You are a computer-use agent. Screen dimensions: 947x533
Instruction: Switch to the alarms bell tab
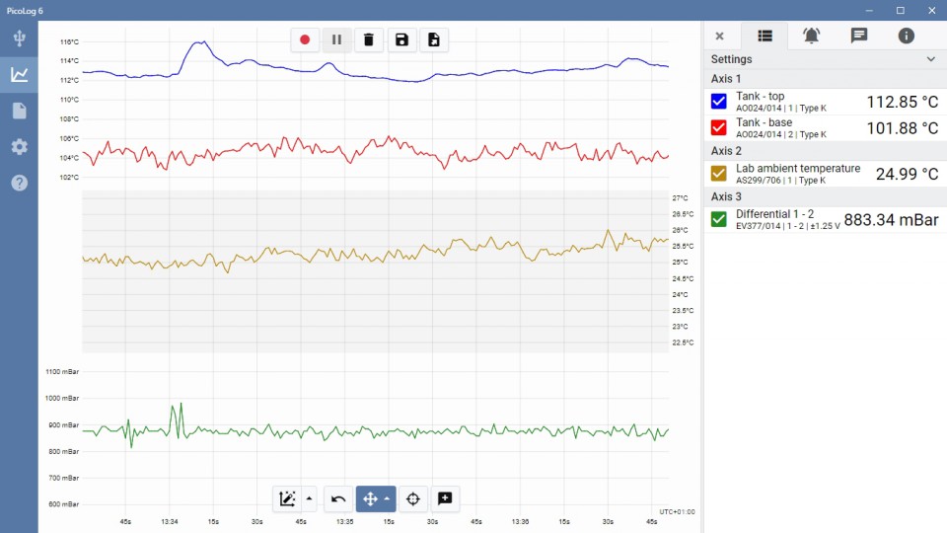(811, 36)
